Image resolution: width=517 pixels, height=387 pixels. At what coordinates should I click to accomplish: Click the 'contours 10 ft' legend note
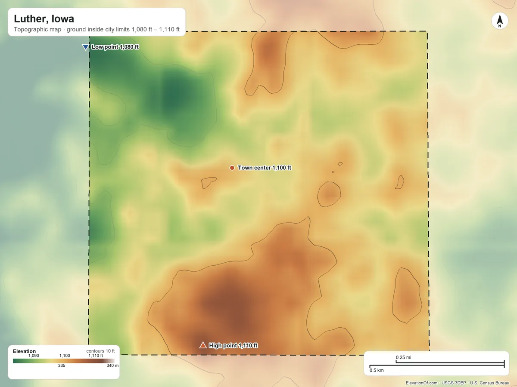click(100, 351)
